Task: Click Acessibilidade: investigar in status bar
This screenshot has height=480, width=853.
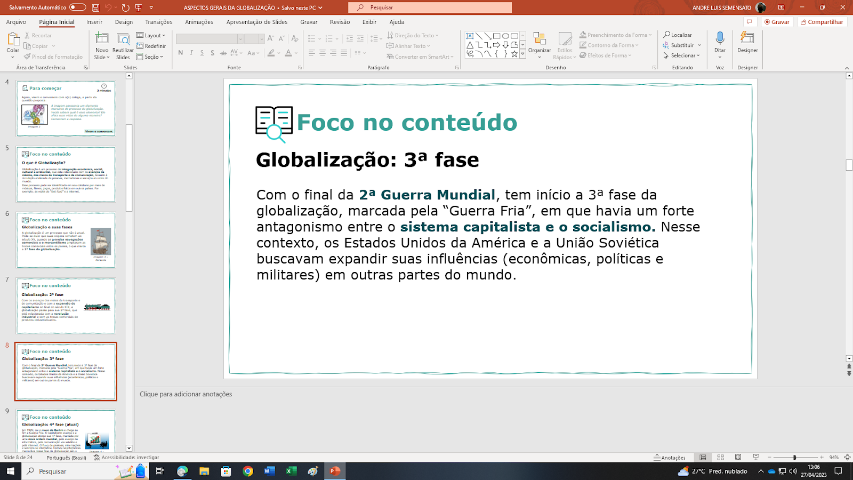Action: click(126, 458)
